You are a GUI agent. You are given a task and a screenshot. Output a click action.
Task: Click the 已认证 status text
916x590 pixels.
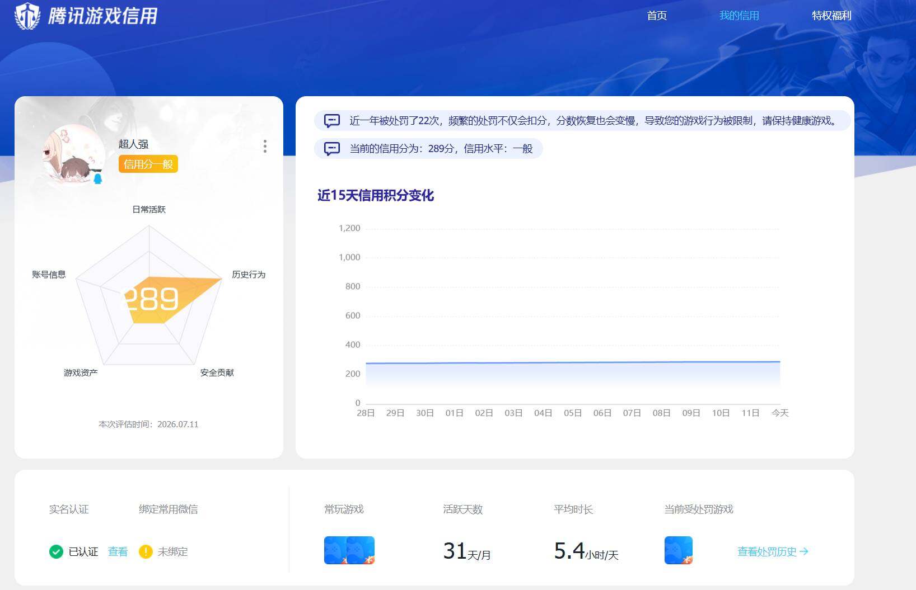point(83,552)
